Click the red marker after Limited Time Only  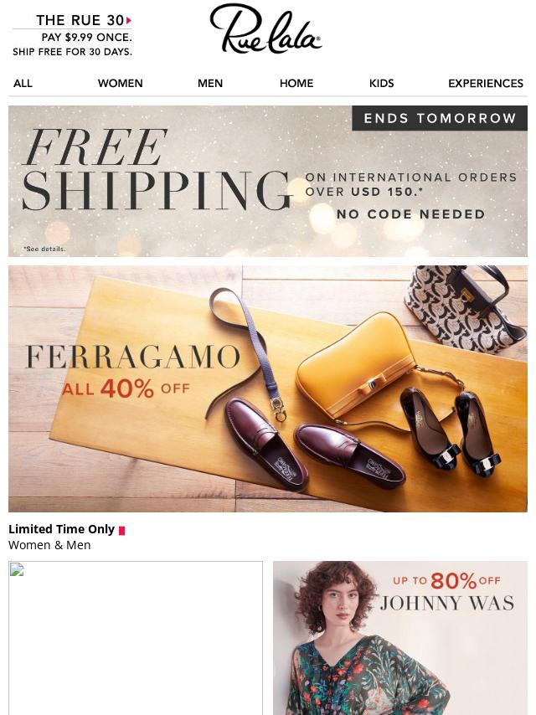(121, 530)
